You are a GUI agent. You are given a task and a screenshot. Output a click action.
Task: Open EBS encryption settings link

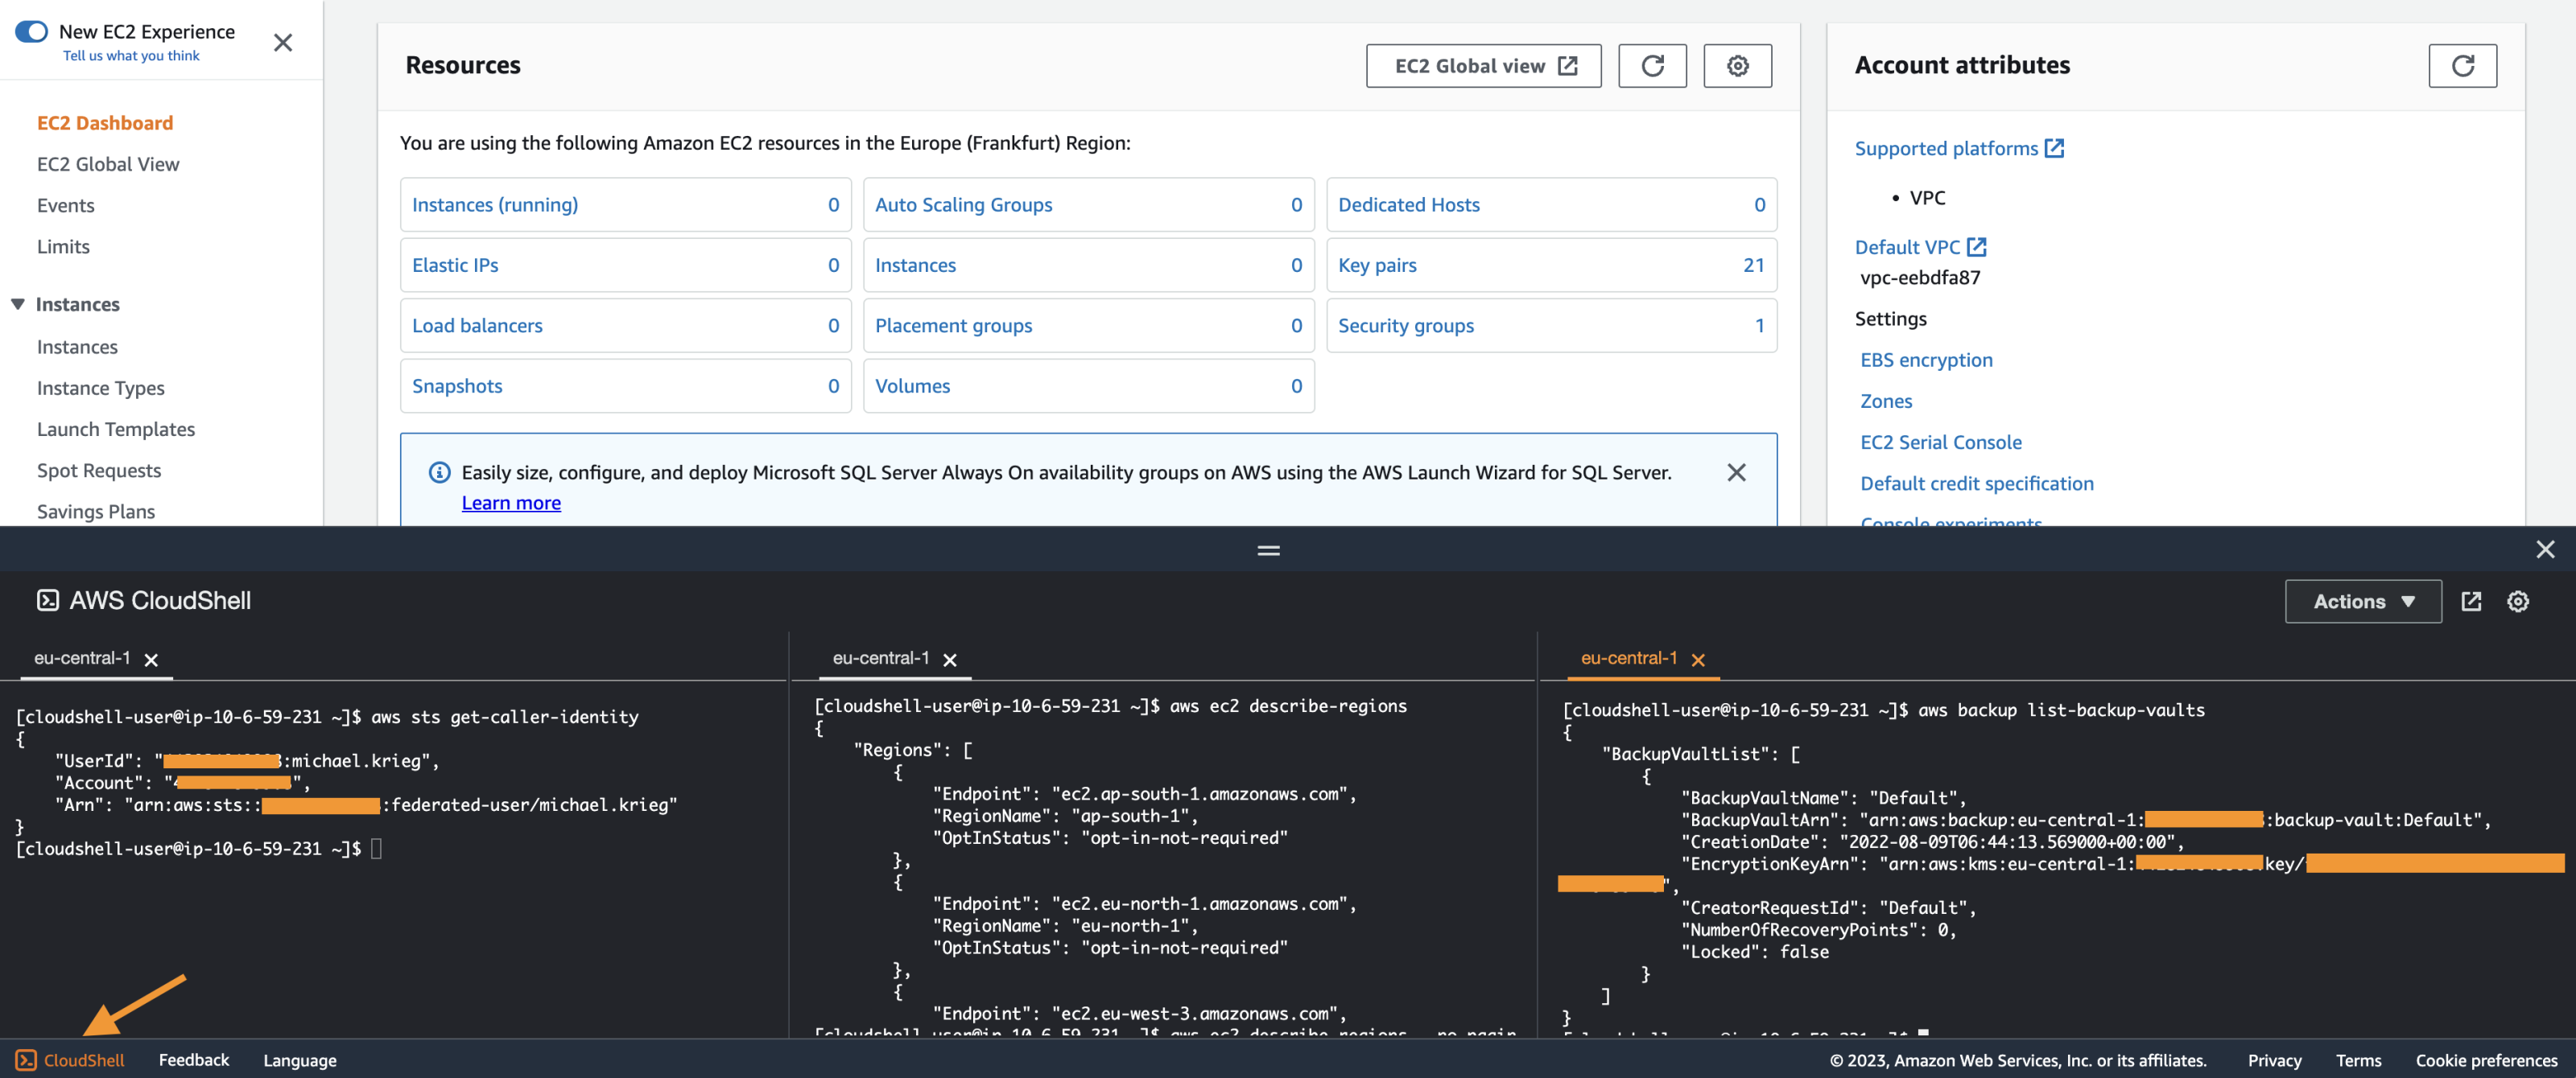tap(1926, 360)
